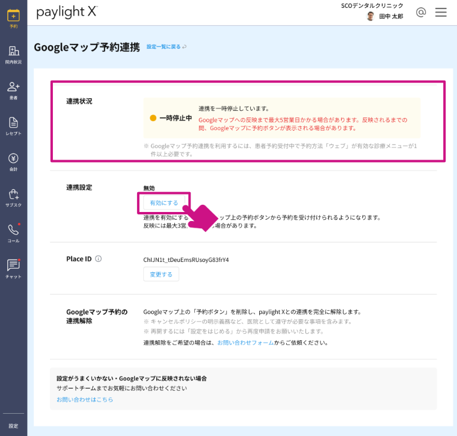The height and width of the screenshot is (436, 457).
Task: Click the 一時停止中 status label
Action: click(176, 118)
